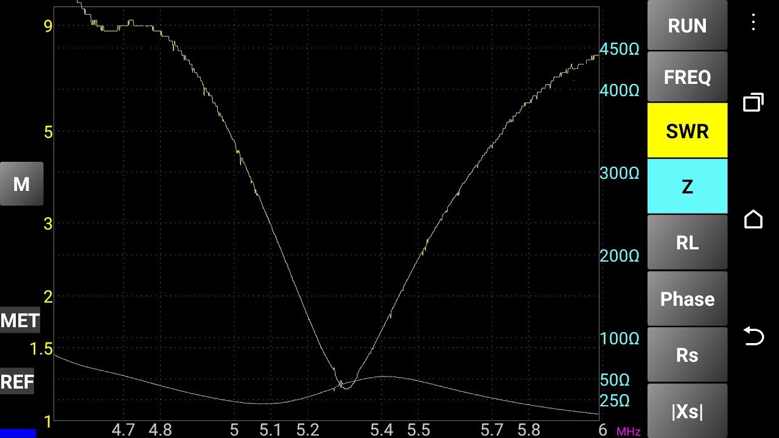Click the 5.2 frequency axis label
The image size is (779, 438).
point(308,430)
